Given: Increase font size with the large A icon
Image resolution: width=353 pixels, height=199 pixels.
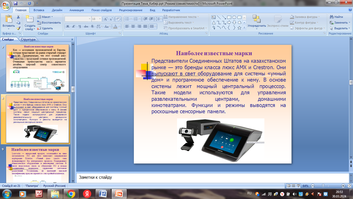Looking at the screenshot, I should [x=105, y=19].
